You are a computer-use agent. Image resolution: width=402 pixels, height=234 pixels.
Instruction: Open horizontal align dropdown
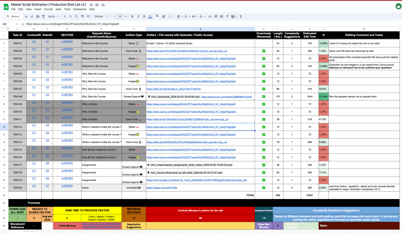click(180, 16)
